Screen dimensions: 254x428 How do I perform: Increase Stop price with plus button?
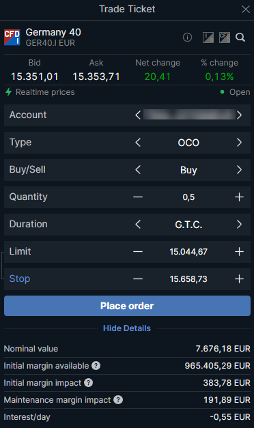point(239,279)
